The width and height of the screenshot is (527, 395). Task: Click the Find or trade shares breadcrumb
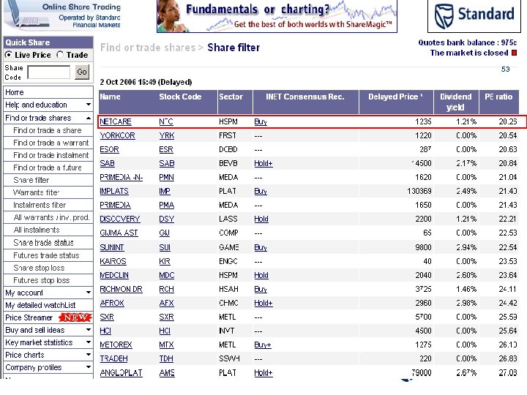pos(148,48)
